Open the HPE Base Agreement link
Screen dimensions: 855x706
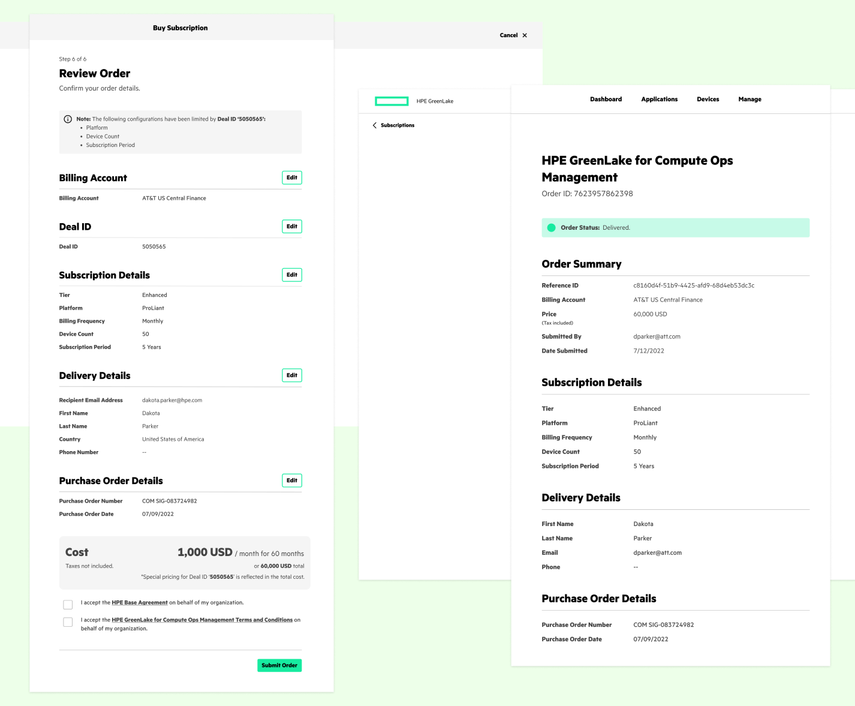click(140, 603)
